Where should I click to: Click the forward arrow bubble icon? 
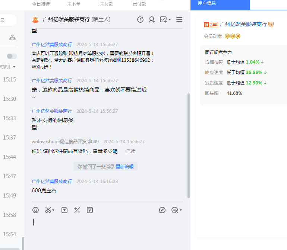pos(162,210)
